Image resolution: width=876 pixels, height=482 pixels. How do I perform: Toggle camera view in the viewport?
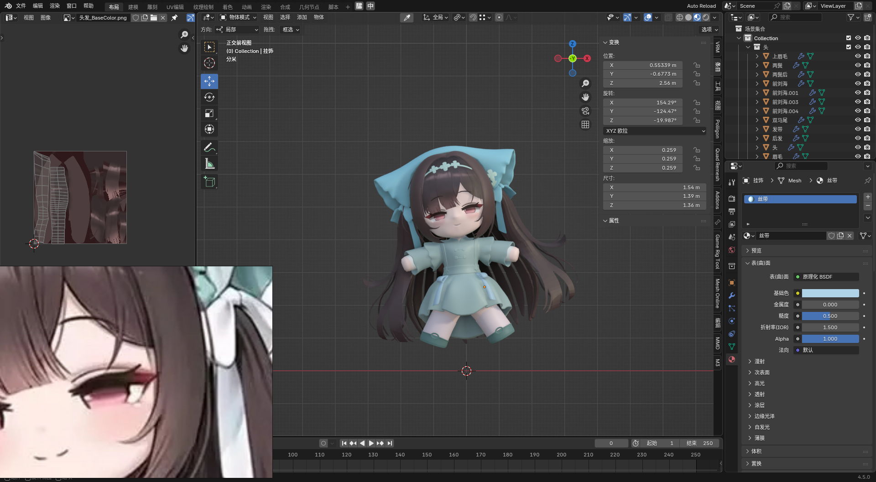[585, 111]
